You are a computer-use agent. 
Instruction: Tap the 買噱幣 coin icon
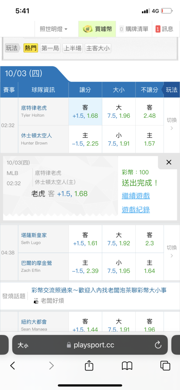[87, 29]
